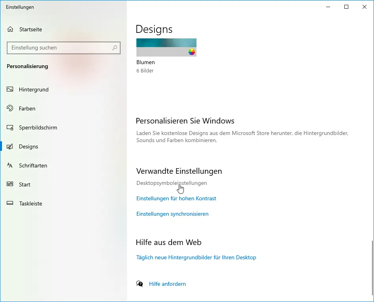
Task: Open Sperrbildschirm settings
Action: click(63, 127)
